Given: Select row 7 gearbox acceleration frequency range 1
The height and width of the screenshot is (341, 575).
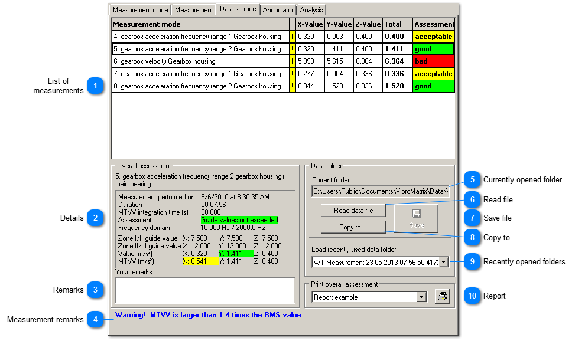Looking at the screenshot, I should 200,74.
